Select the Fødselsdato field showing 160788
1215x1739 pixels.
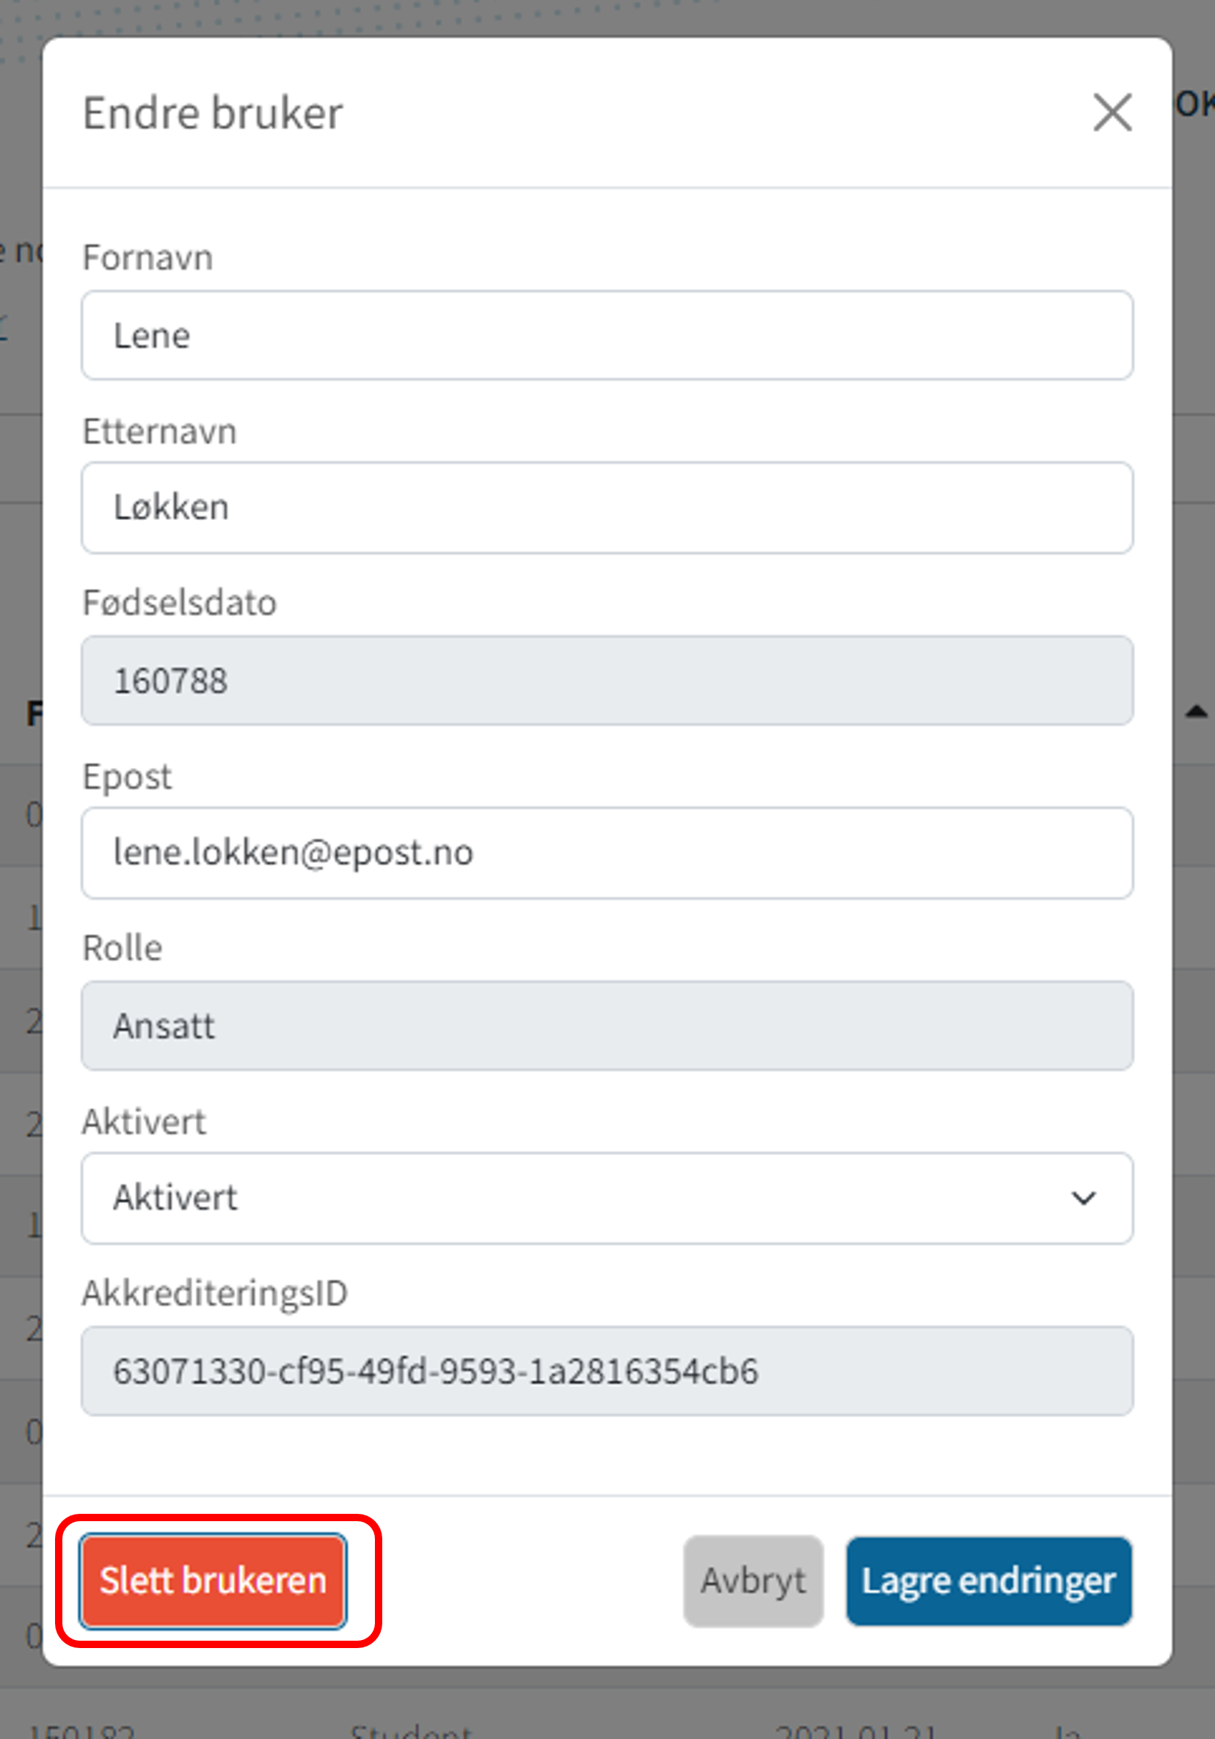tap(607, 680)
